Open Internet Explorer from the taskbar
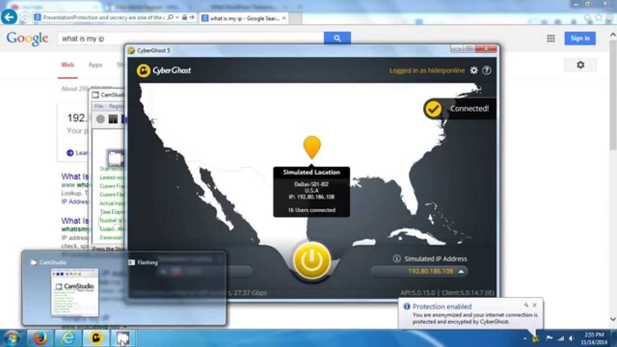Viewport: 617px width, 347px height. (x=68, y=338)
